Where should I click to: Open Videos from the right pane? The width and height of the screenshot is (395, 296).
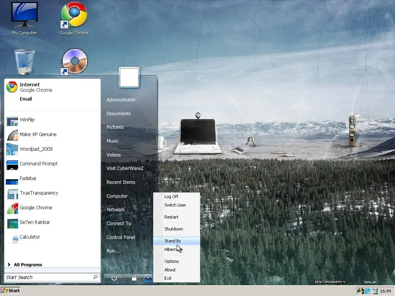pyautogui.click(x=113, y=155)
